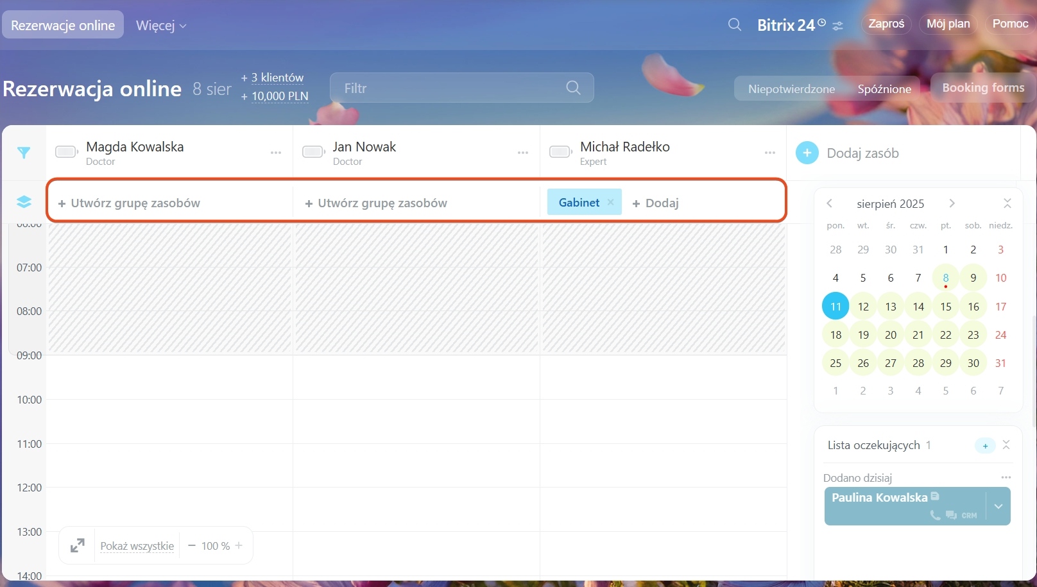The height and width of the screenshot is (587, 1037).
Task: Click the blue plus icon for Dodaj zasób
Action: [807, 153]
